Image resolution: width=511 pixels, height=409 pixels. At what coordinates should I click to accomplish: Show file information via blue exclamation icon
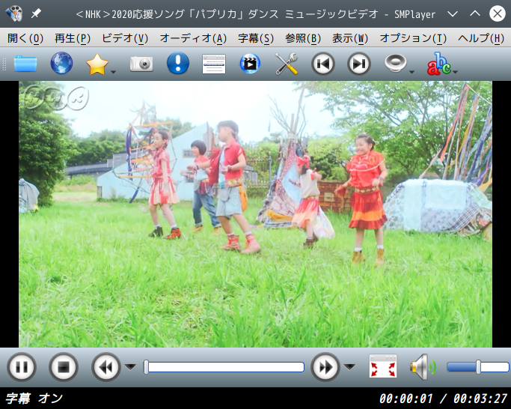pyautogui.click(x=178, y=63)
